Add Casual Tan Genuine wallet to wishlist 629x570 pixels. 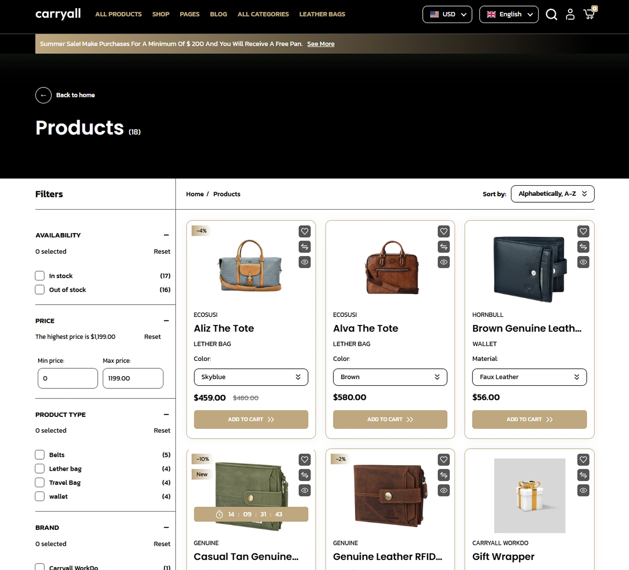point(304,460)
